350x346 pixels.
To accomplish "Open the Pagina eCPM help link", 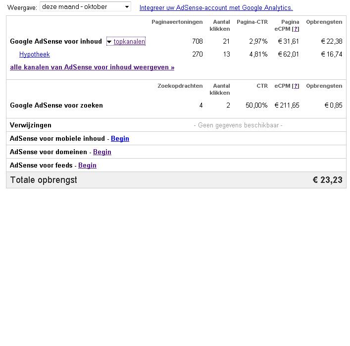I will (x=296, y=29).
